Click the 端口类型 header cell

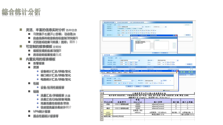pos(158,101)
